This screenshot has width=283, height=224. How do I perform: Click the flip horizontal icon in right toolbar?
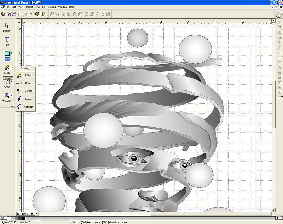(279, 22)
